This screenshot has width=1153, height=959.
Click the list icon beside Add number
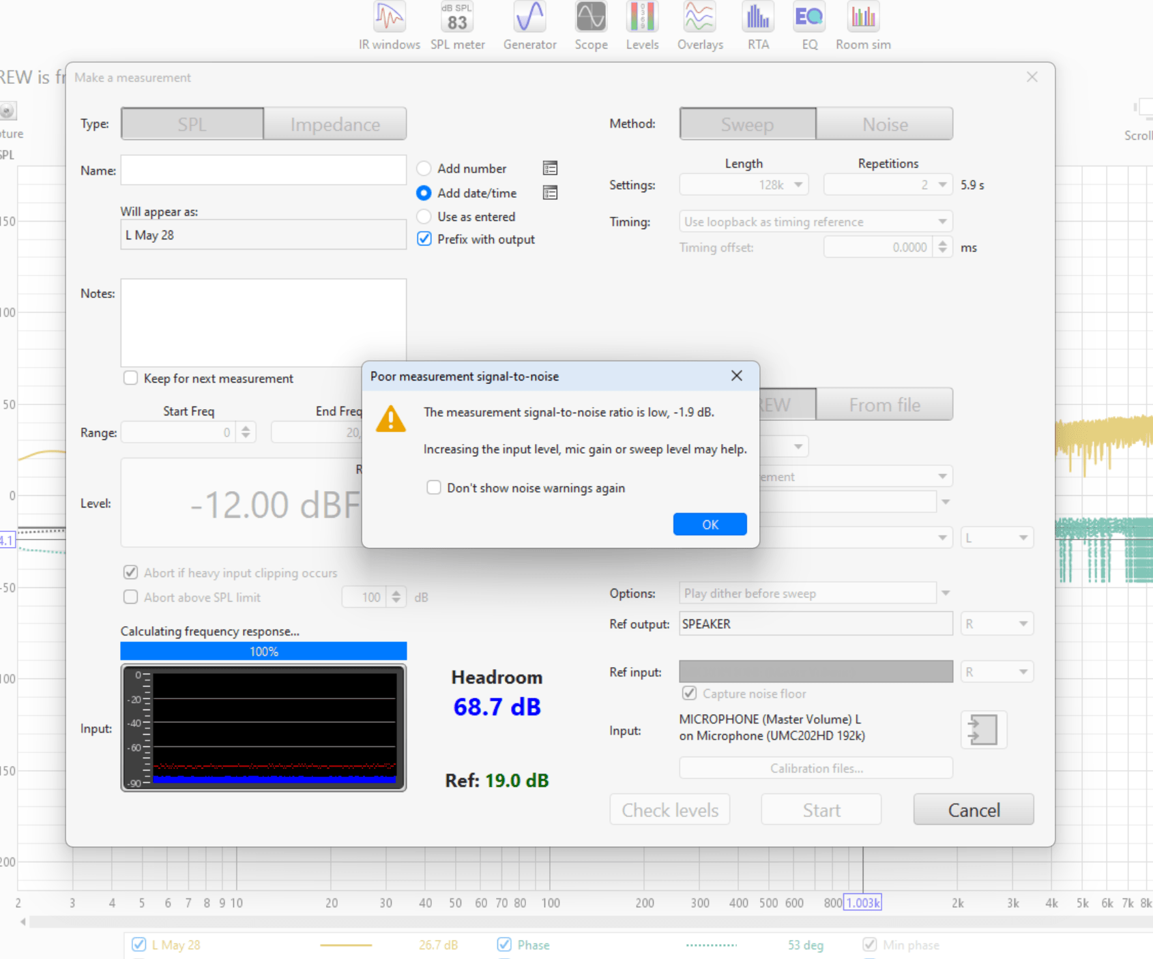(x=550, y=168)
